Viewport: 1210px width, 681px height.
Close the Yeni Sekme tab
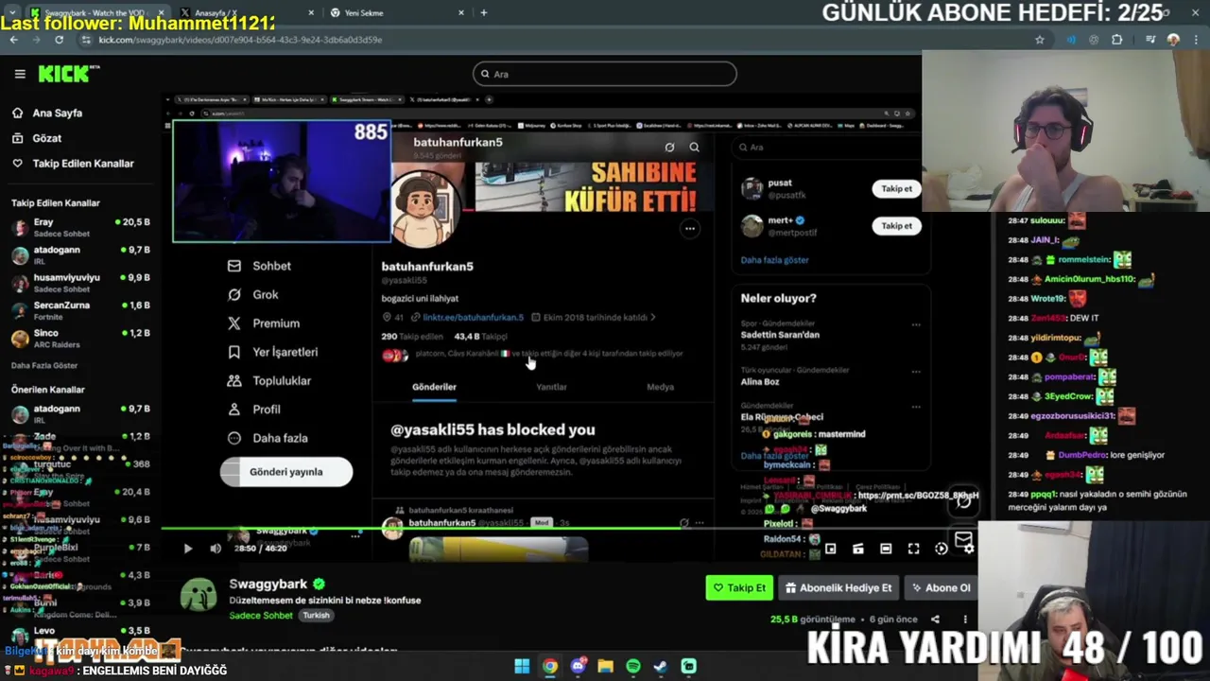(461, 12)
